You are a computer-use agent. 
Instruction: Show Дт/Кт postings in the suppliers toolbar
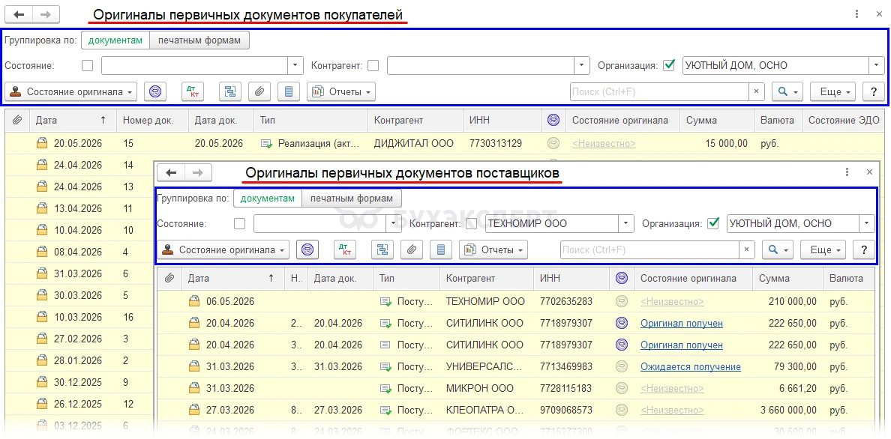pos(345,249)
